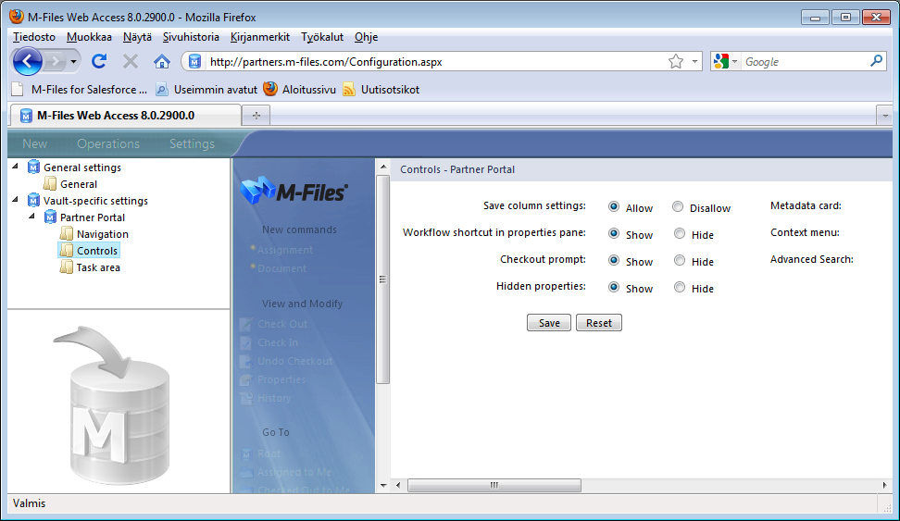Collapse the Vault-specific settings tree node
900x521 pixels.
click(16, 200)
